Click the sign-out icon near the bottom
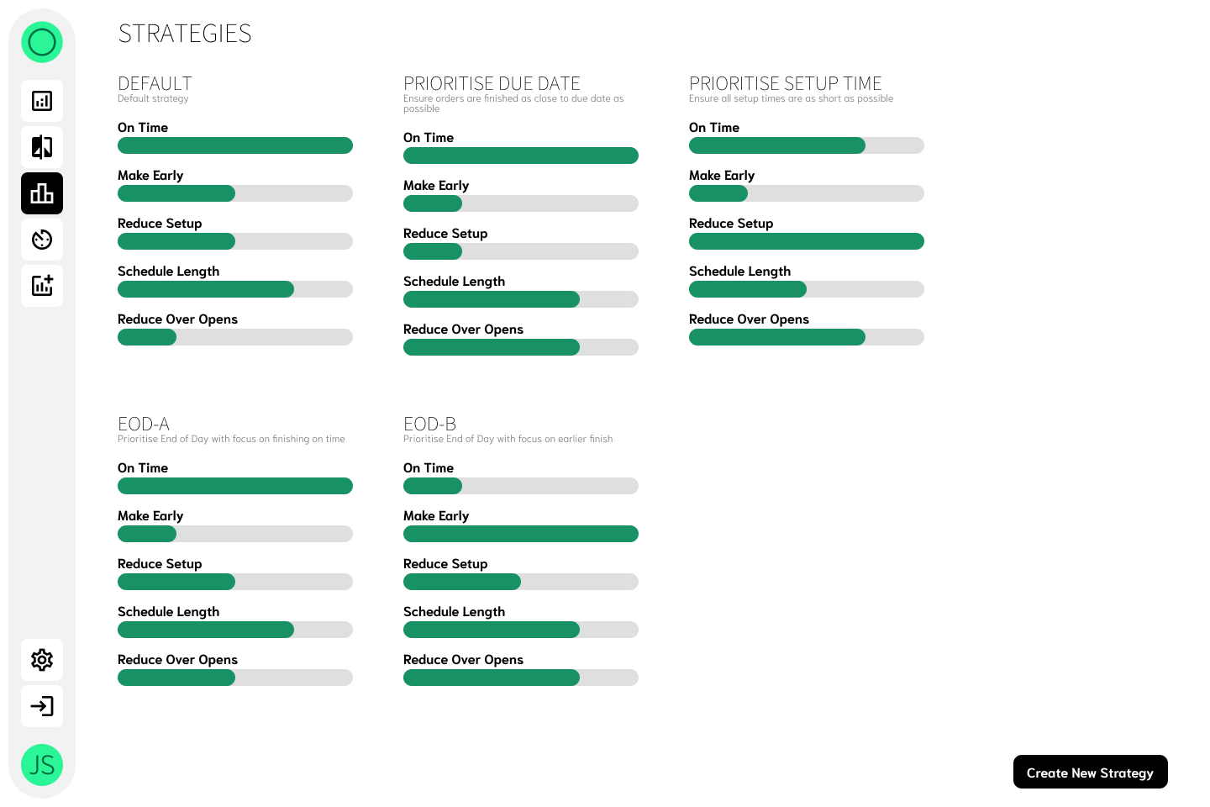Viewport: 1210px width, 807px height. click(x=42, y=706)
